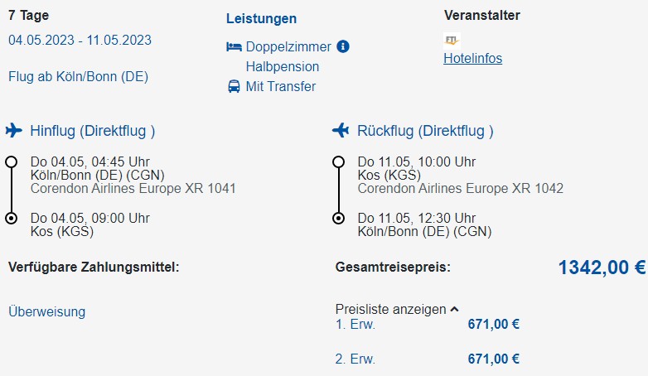Click Flug ab Köln/Bonn (DE)
The image size is (648, 376).
(x=78, y=76)
